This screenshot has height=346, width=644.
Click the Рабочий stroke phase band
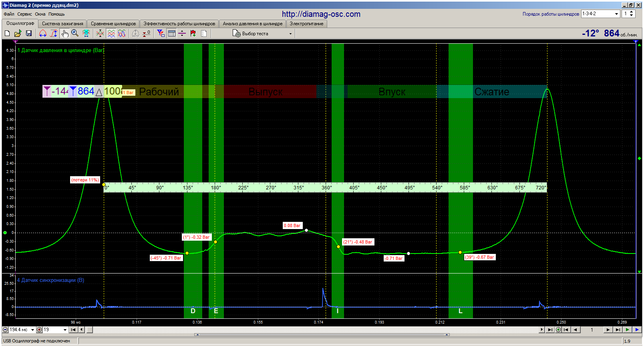159,92
